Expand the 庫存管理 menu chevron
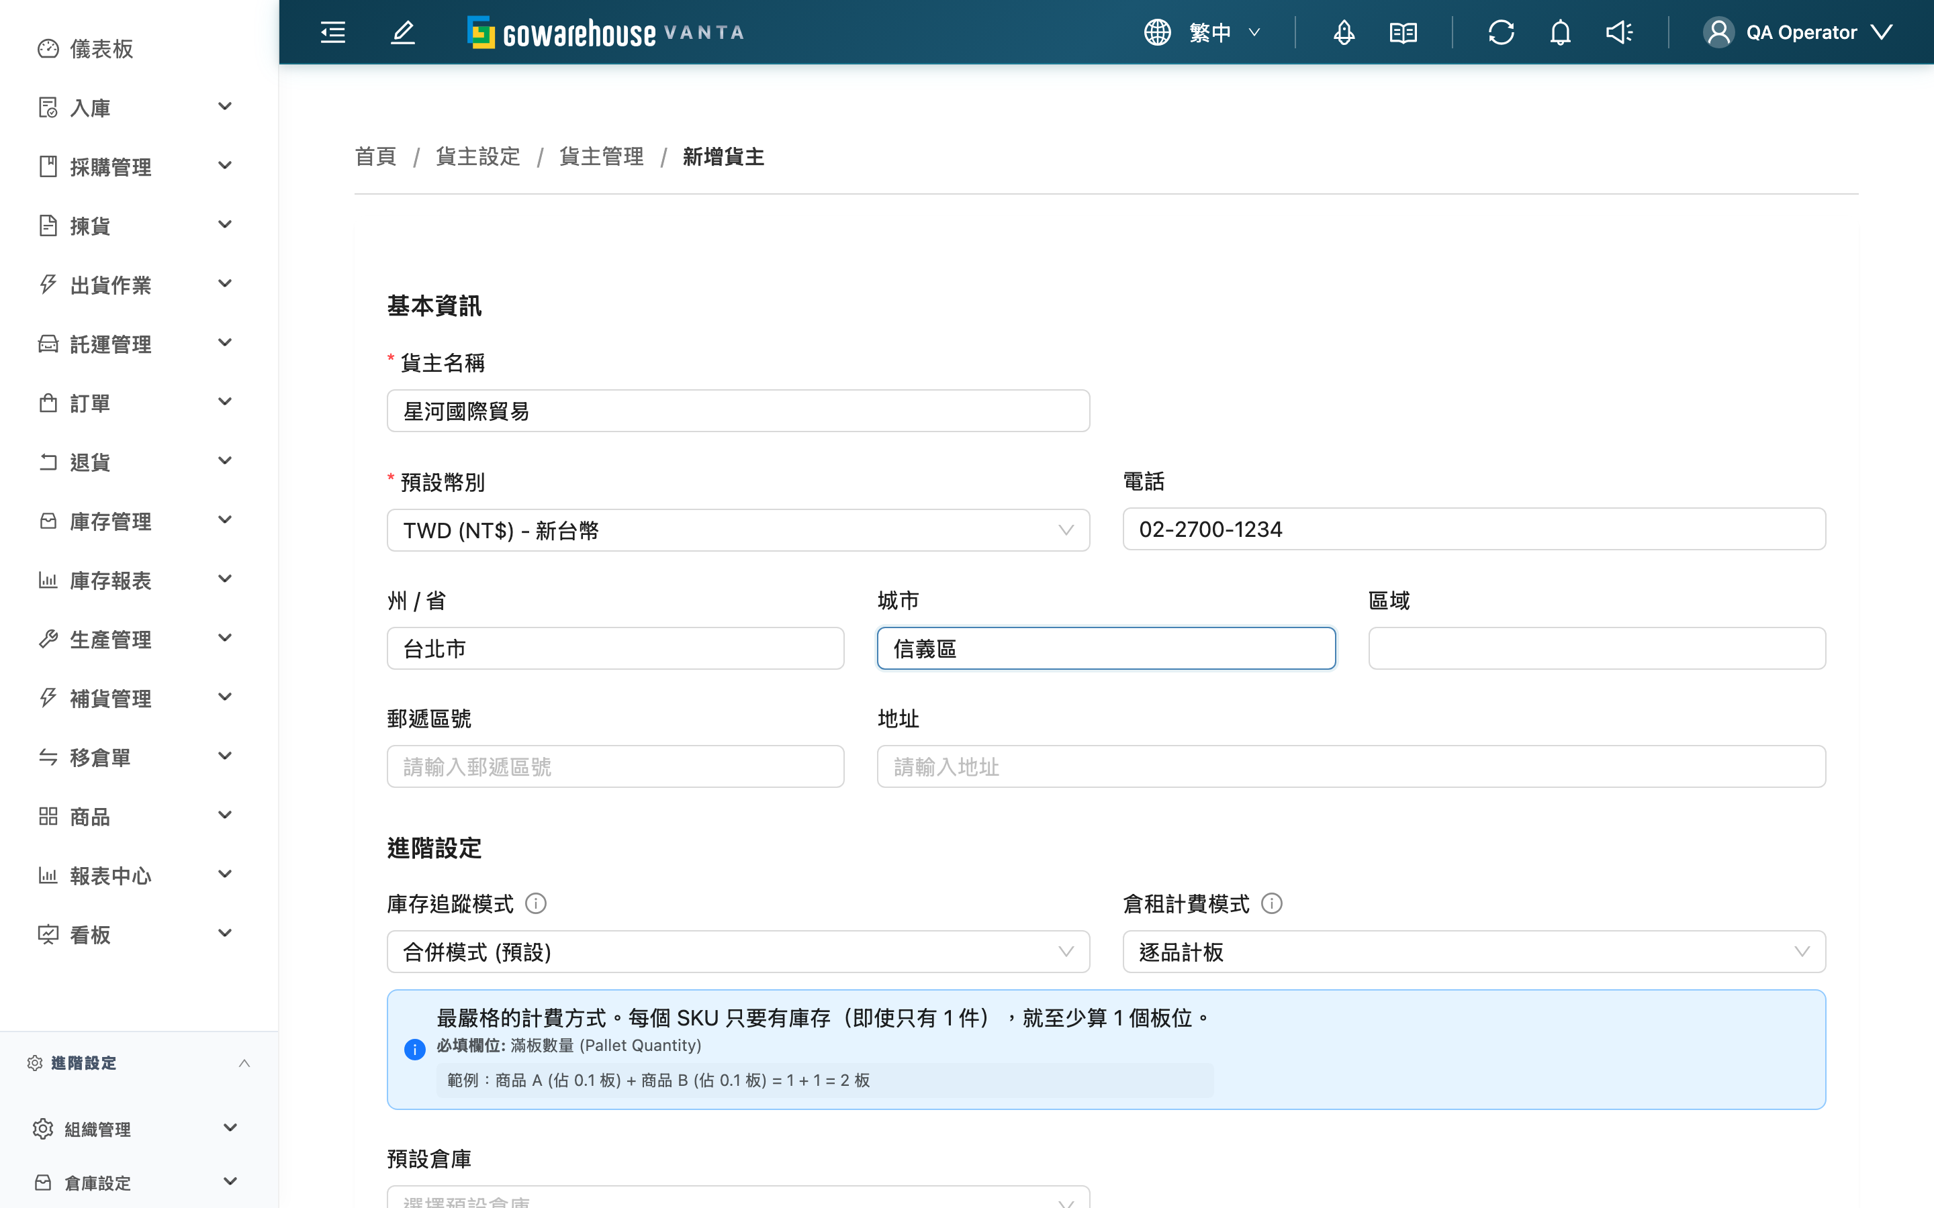The width and height of the screenshot is (1934, 1208). [226, 520]
